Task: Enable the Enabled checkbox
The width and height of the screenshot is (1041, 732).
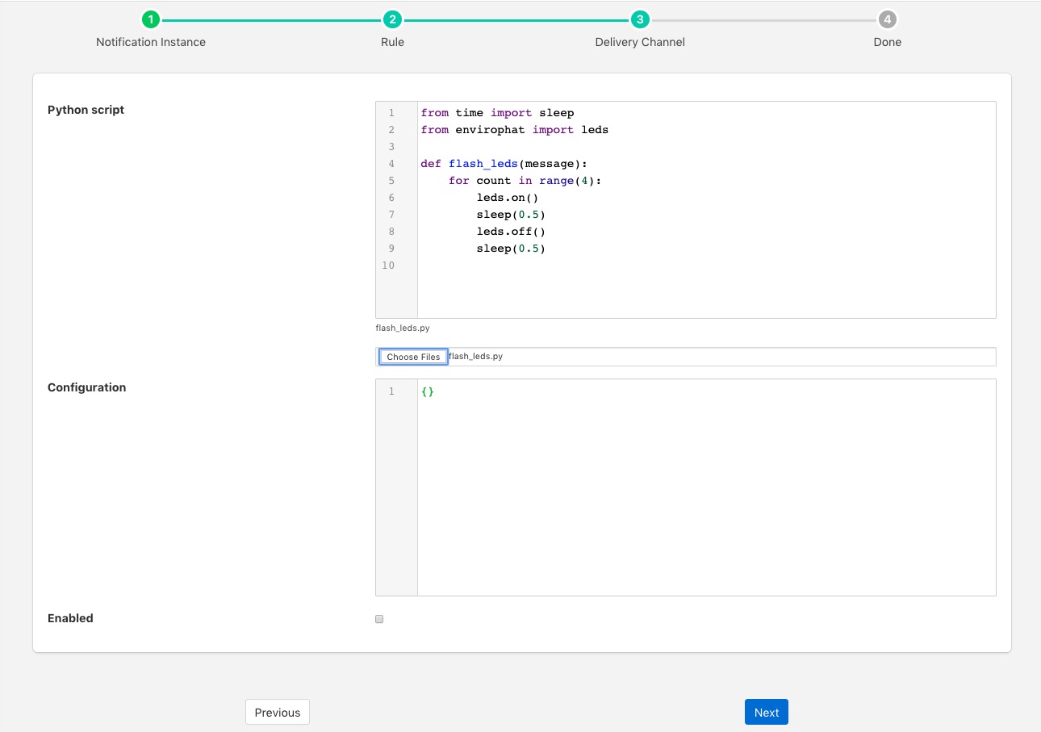Action: click(x=378, y=618)
